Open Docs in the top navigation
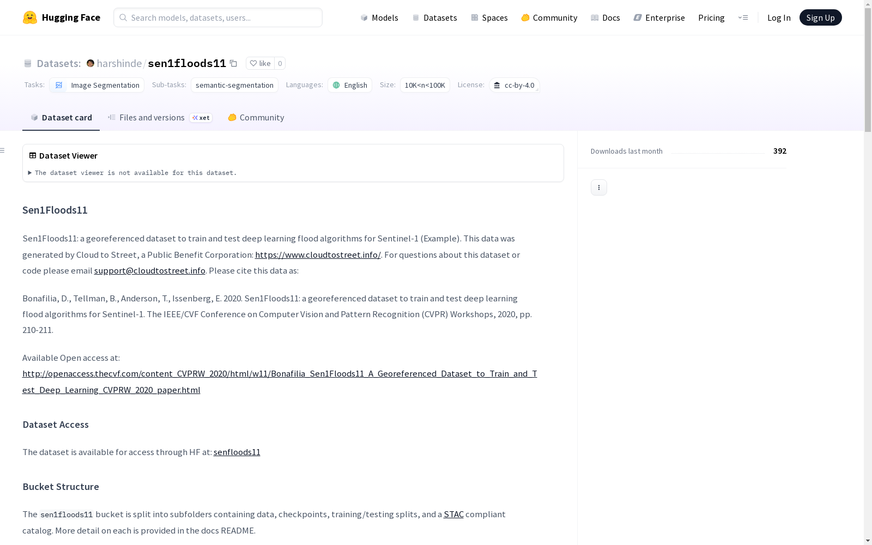The height and width of the screenshot is (545, 872). [605, 17]
